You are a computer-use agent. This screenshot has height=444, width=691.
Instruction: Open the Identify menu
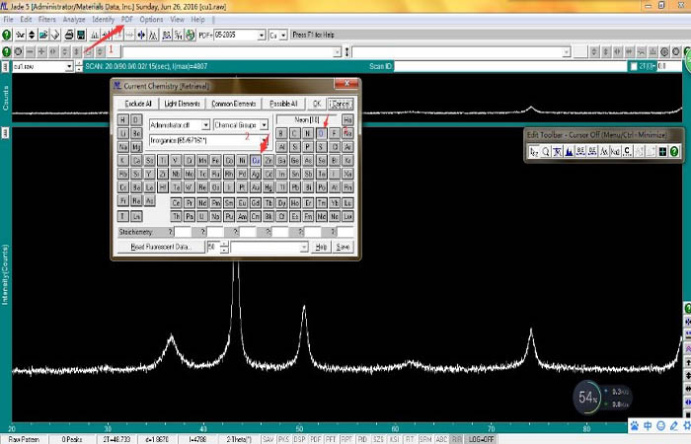click(x=103, y=19)
